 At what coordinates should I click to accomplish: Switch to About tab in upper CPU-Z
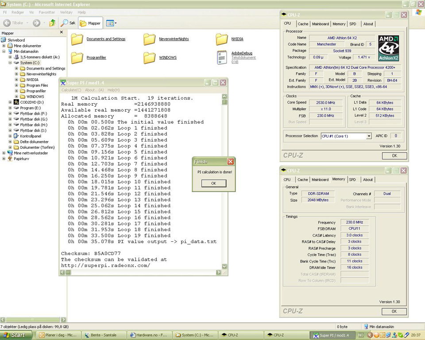coord(368,24)
